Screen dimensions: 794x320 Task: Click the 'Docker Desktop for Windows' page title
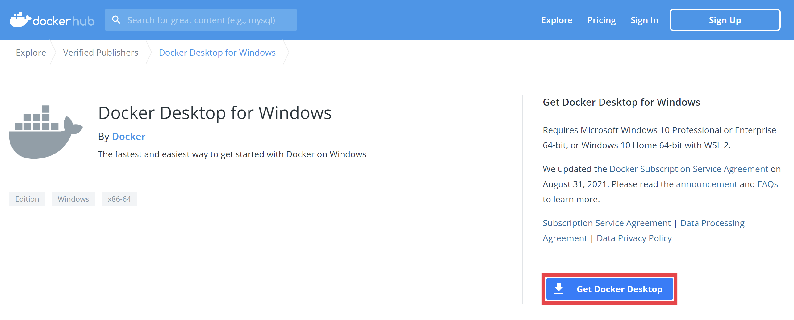[x=215, y=112]
